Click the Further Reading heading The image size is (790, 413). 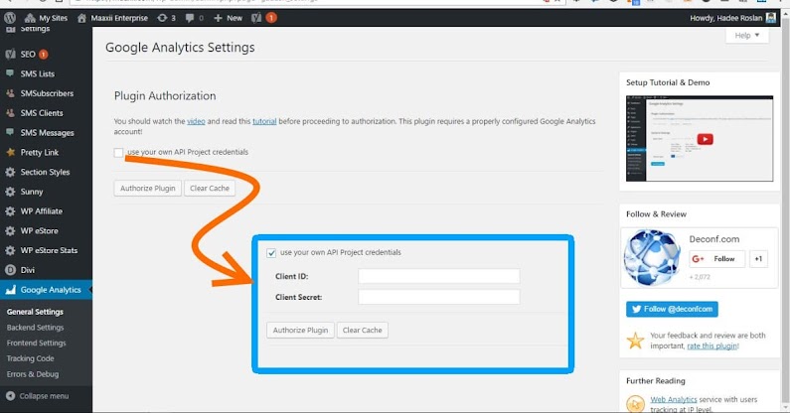[656, 381]
